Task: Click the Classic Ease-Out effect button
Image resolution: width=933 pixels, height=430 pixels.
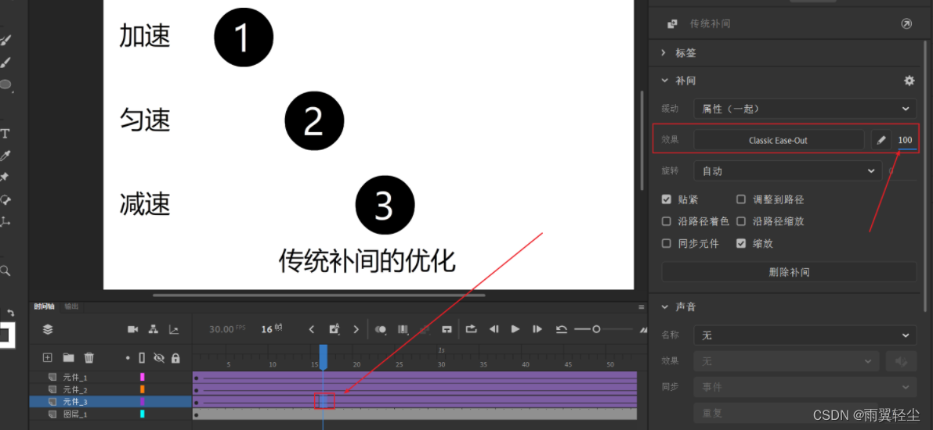Action: point(779,140)
